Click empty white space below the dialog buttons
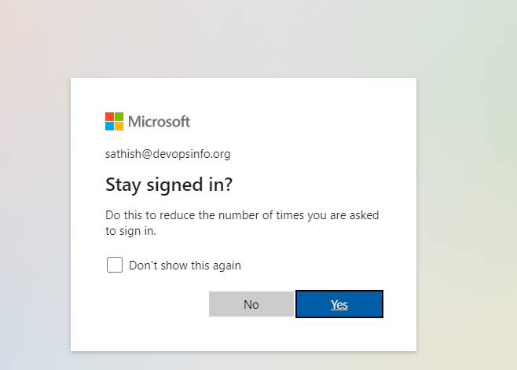This screenshot has height=370, width=517. (244, 334)
